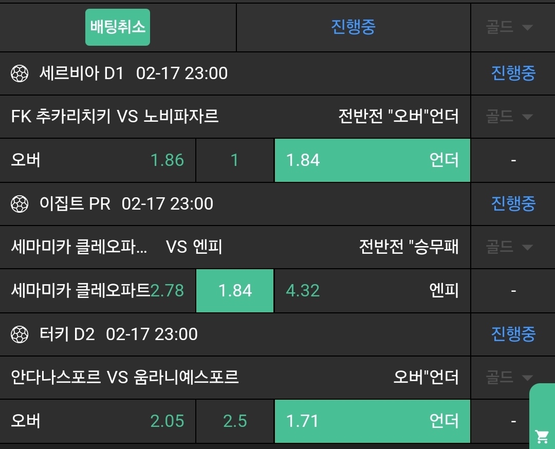Select the 진행중 header tab
This screenshot has width=555, height=449.
point(353,27)
